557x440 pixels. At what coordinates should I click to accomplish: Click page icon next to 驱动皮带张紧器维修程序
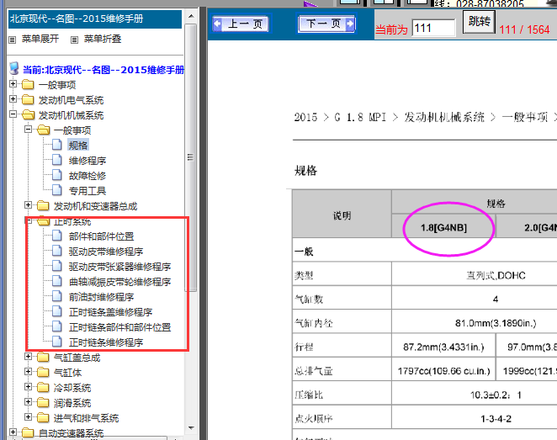(57, 266)
